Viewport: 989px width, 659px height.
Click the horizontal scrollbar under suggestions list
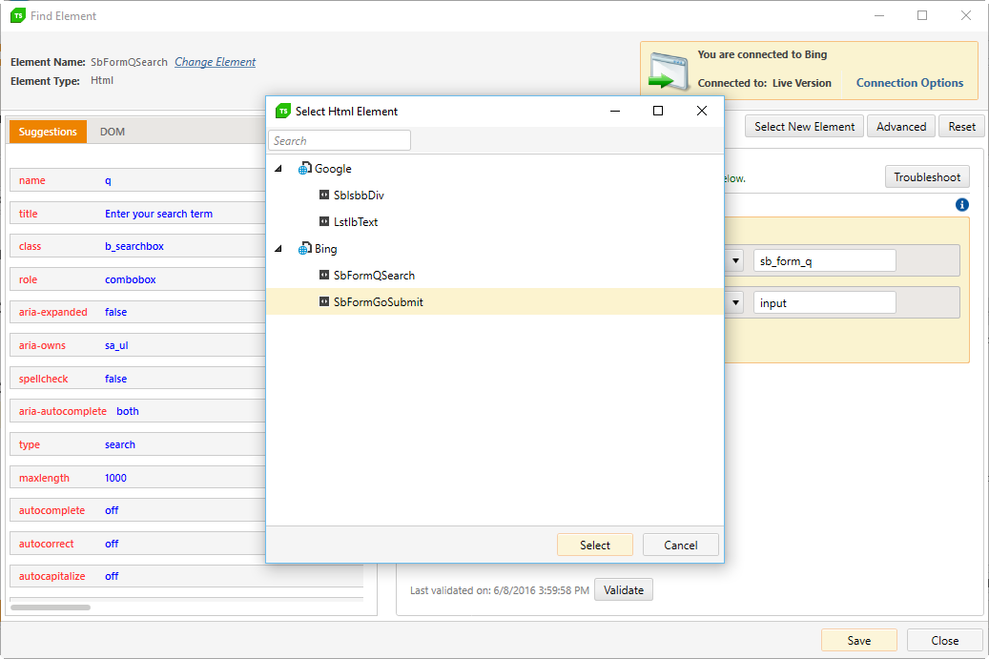click(x=51, y=608)
